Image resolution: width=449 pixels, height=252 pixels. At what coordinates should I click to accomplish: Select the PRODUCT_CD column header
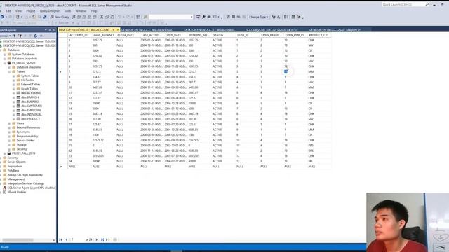319,35
